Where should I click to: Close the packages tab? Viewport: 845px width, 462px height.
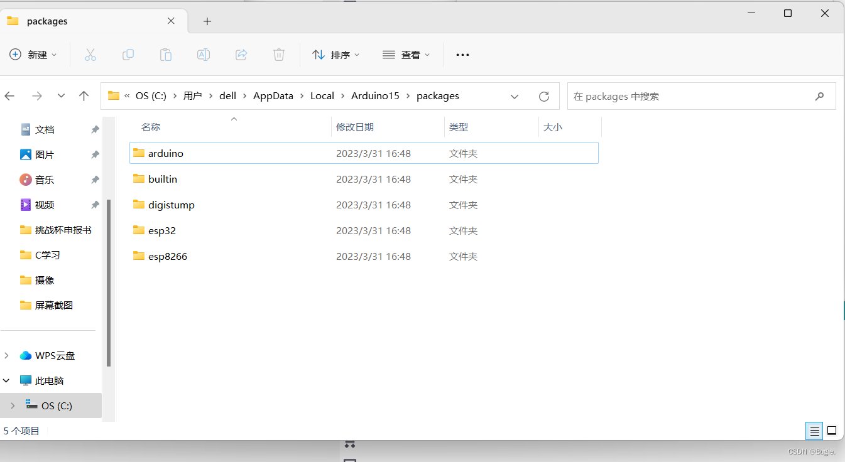[x=171, y=21]
